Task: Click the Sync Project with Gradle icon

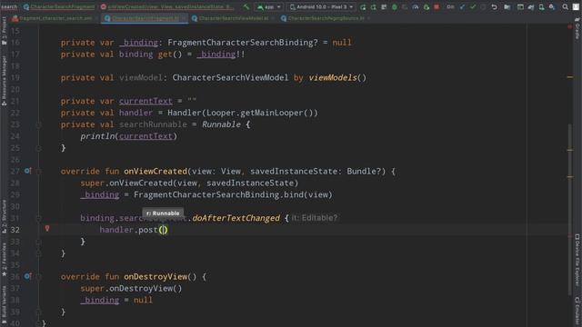Action: point(530,7)
